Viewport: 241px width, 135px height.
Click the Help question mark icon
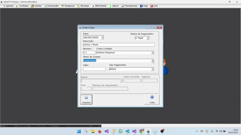click(x=141, y=6)
